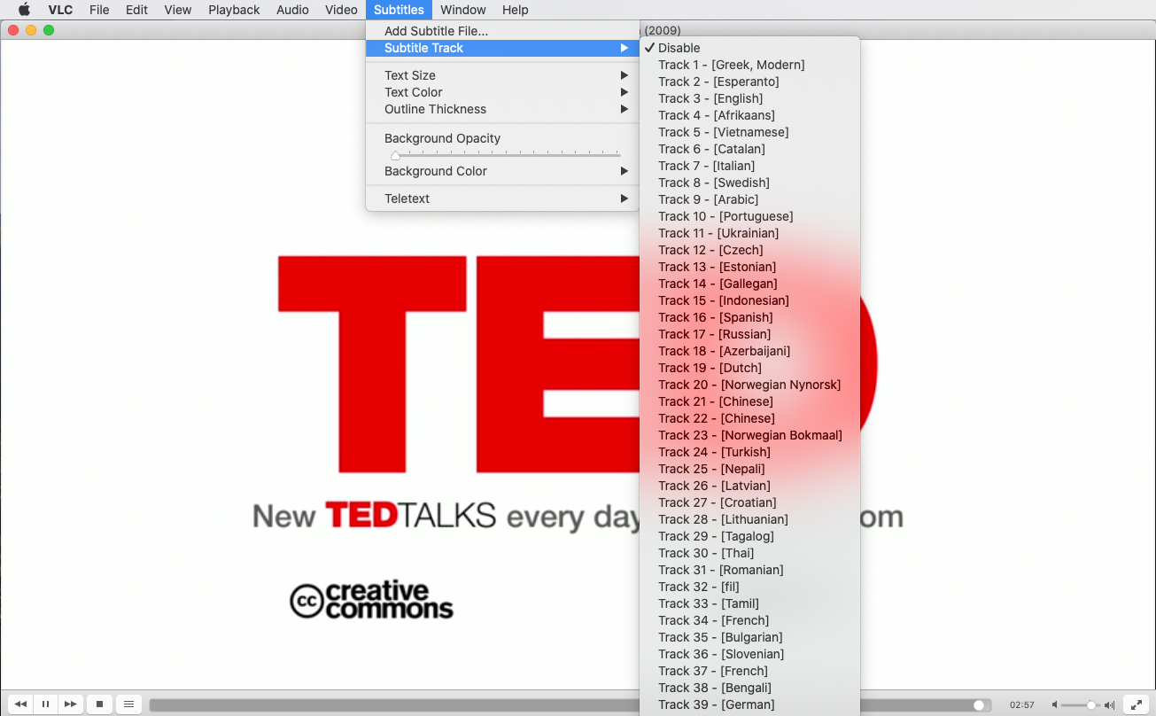Image resolution: width=1156 pixels, height=716 pixels.
Task: Select Track 5 Vietnamese subtitles
Action: (749, 132)
